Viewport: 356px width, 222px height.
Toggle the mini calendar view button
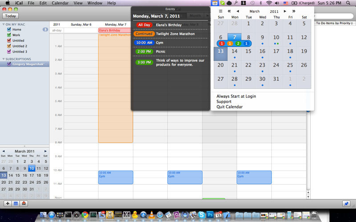click(x=16, y=203)
